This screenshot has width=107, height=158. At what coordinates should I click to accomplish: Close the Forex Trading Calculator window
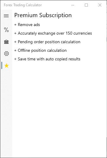[x=100, y=5]
